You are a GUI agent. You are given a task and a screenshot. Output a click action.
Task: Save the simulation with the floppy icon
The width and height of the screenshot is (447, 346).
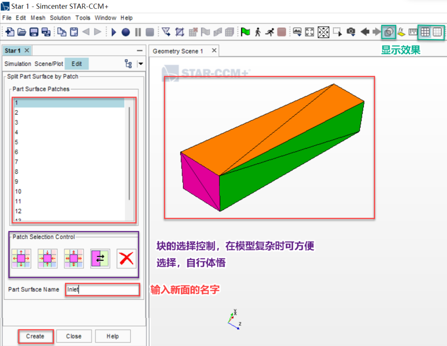tap(34, 32)
